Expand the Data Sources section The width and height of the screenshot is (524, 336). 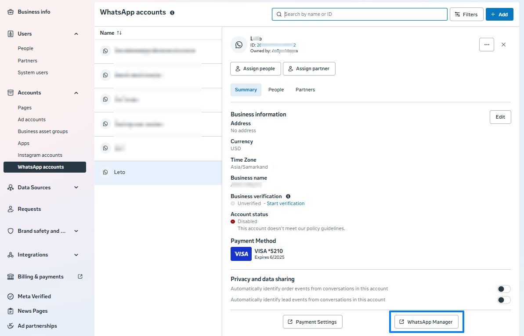(76, 188)
